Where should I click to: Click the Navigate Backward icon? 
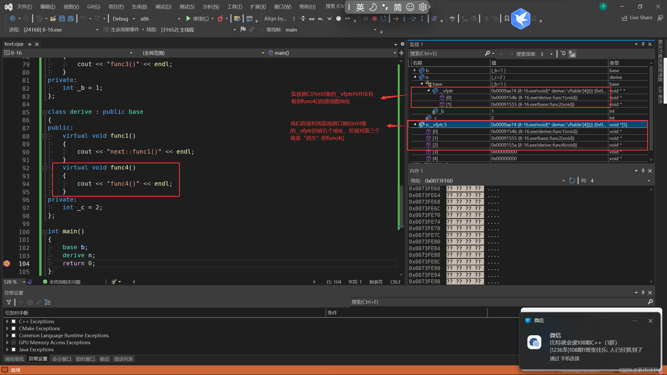coord(12,18)
